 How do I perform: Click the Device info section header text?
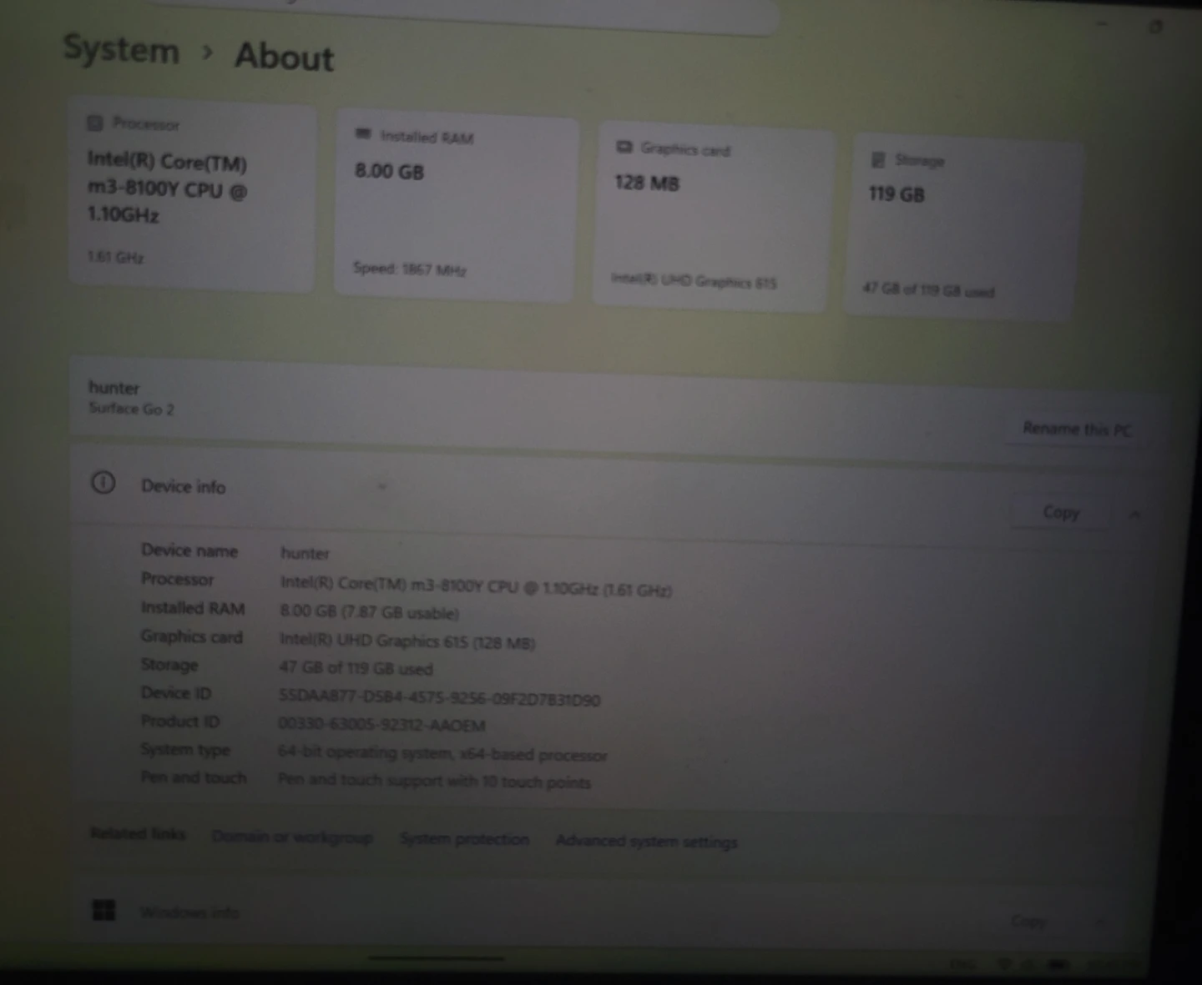click(184, 486)
